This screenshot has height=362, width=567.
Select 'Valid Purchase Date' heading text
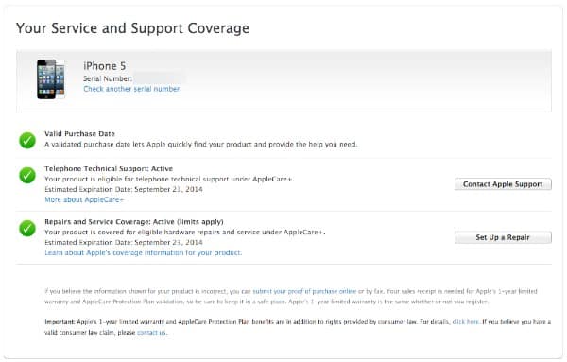point(79,134)
